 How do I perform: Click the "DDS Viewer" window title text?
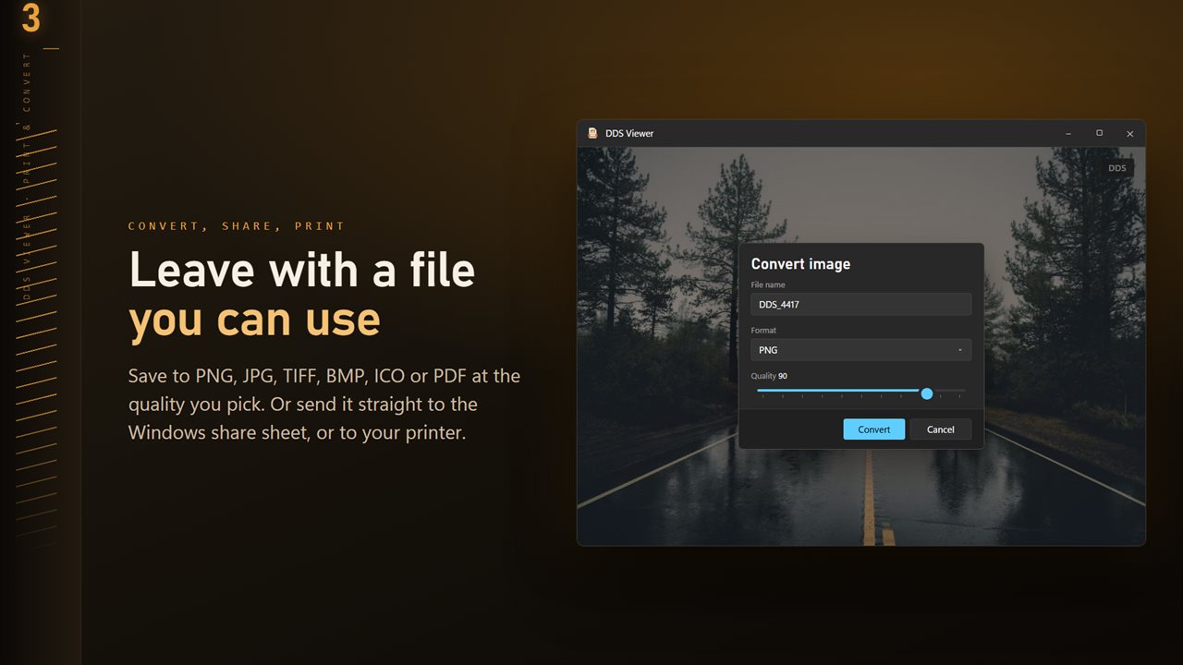[629, 134]
